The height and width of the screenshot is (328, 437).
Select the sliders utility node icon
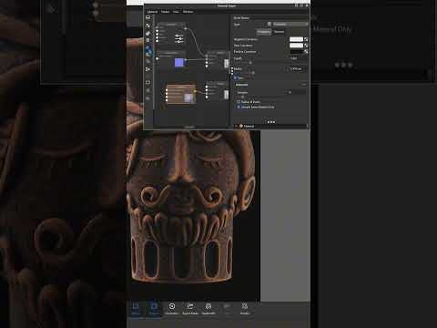(x=179, y=39)
